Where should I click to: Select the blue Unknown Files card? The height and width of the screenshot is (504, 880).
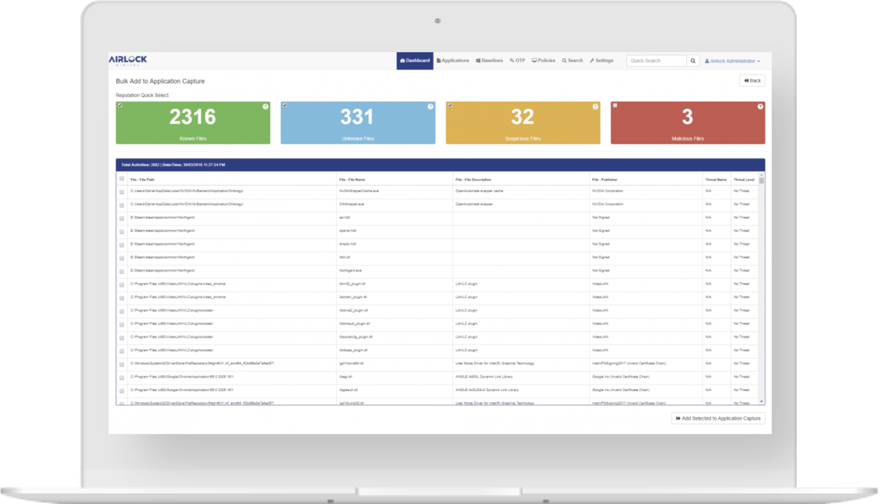358,122
